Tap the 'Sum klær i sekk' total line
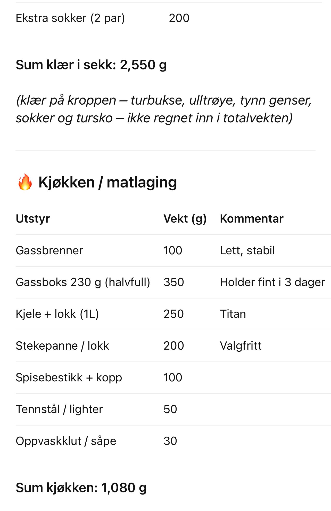 click(91, 65)
